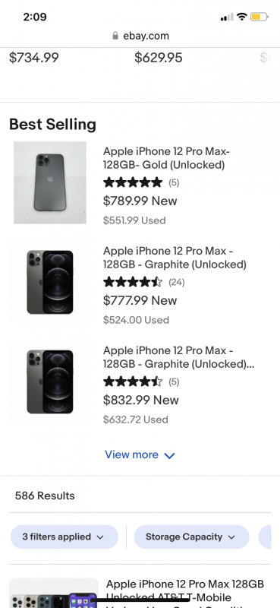Select the third listing's Graphite iPhone thumbnail
Viewport: 280px width, 608px height.
click(x=50, y=382)
